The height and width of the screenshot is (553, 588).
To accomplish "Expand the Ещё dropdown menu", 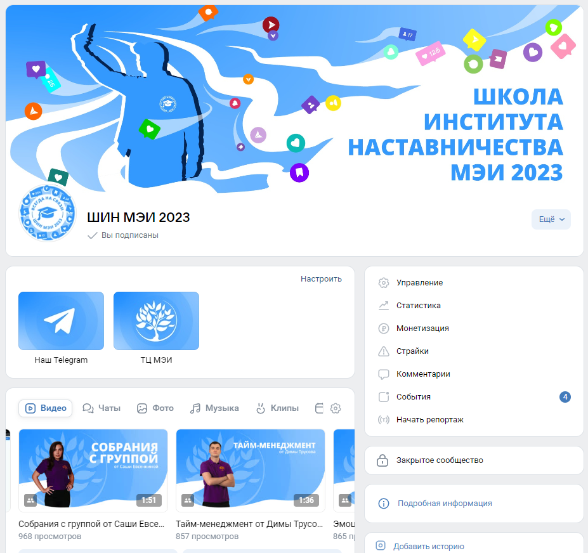I will click(x=551, y=219).
